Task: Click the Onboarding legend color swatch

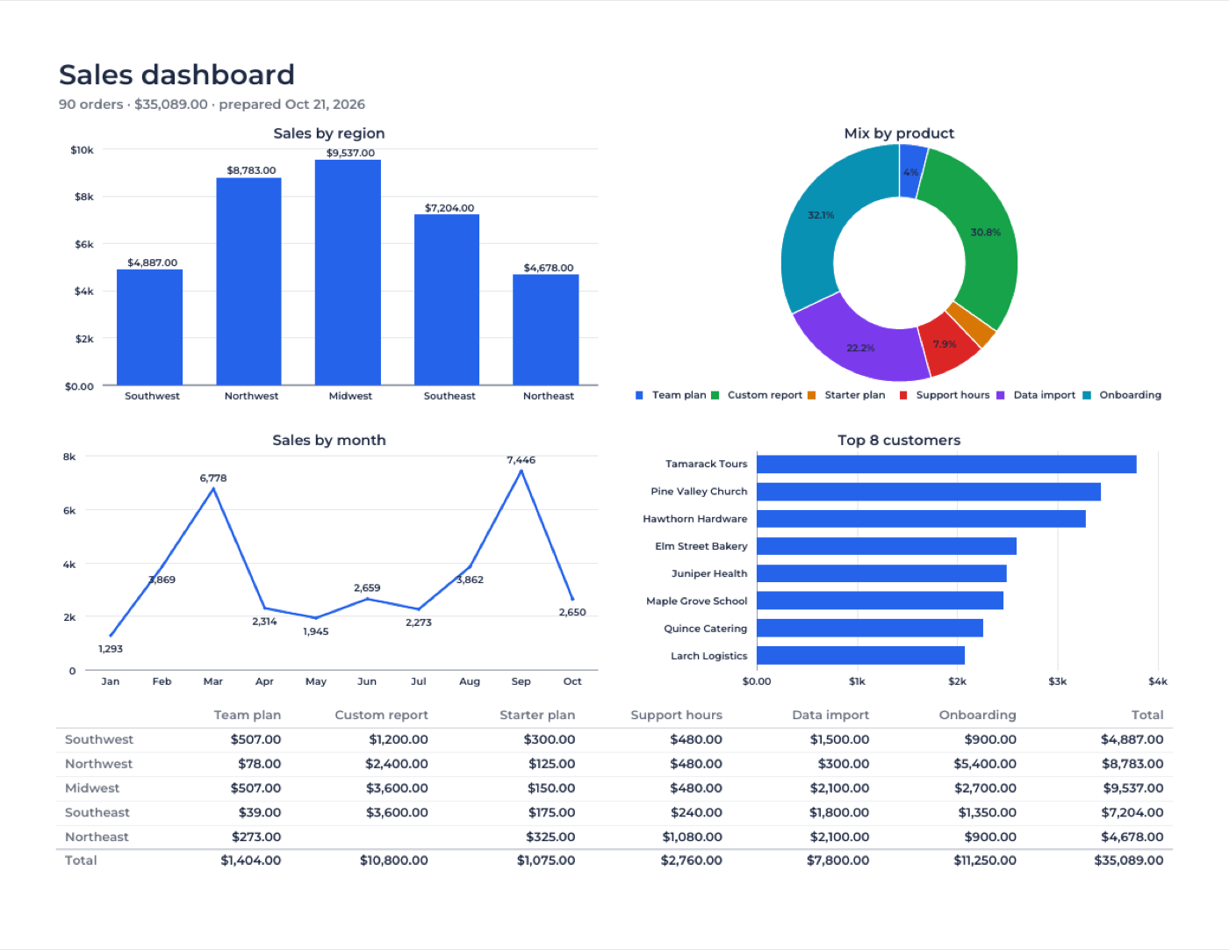Action: [1087, 395]
